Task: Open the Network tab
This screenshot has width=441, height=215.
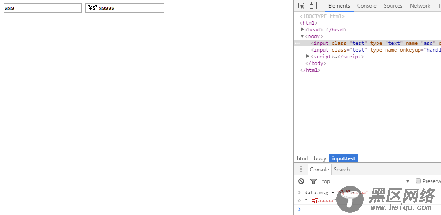Action: pos(420,5)
